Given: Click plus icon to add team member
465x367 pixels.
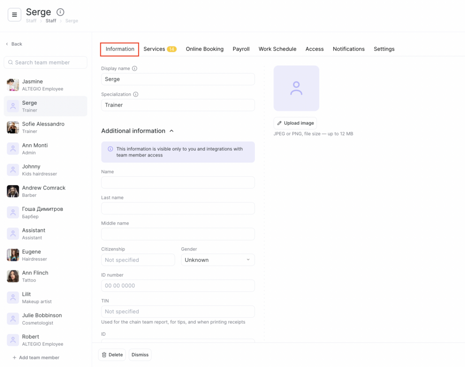Looking at the screenshot, I should coord(15,357).
